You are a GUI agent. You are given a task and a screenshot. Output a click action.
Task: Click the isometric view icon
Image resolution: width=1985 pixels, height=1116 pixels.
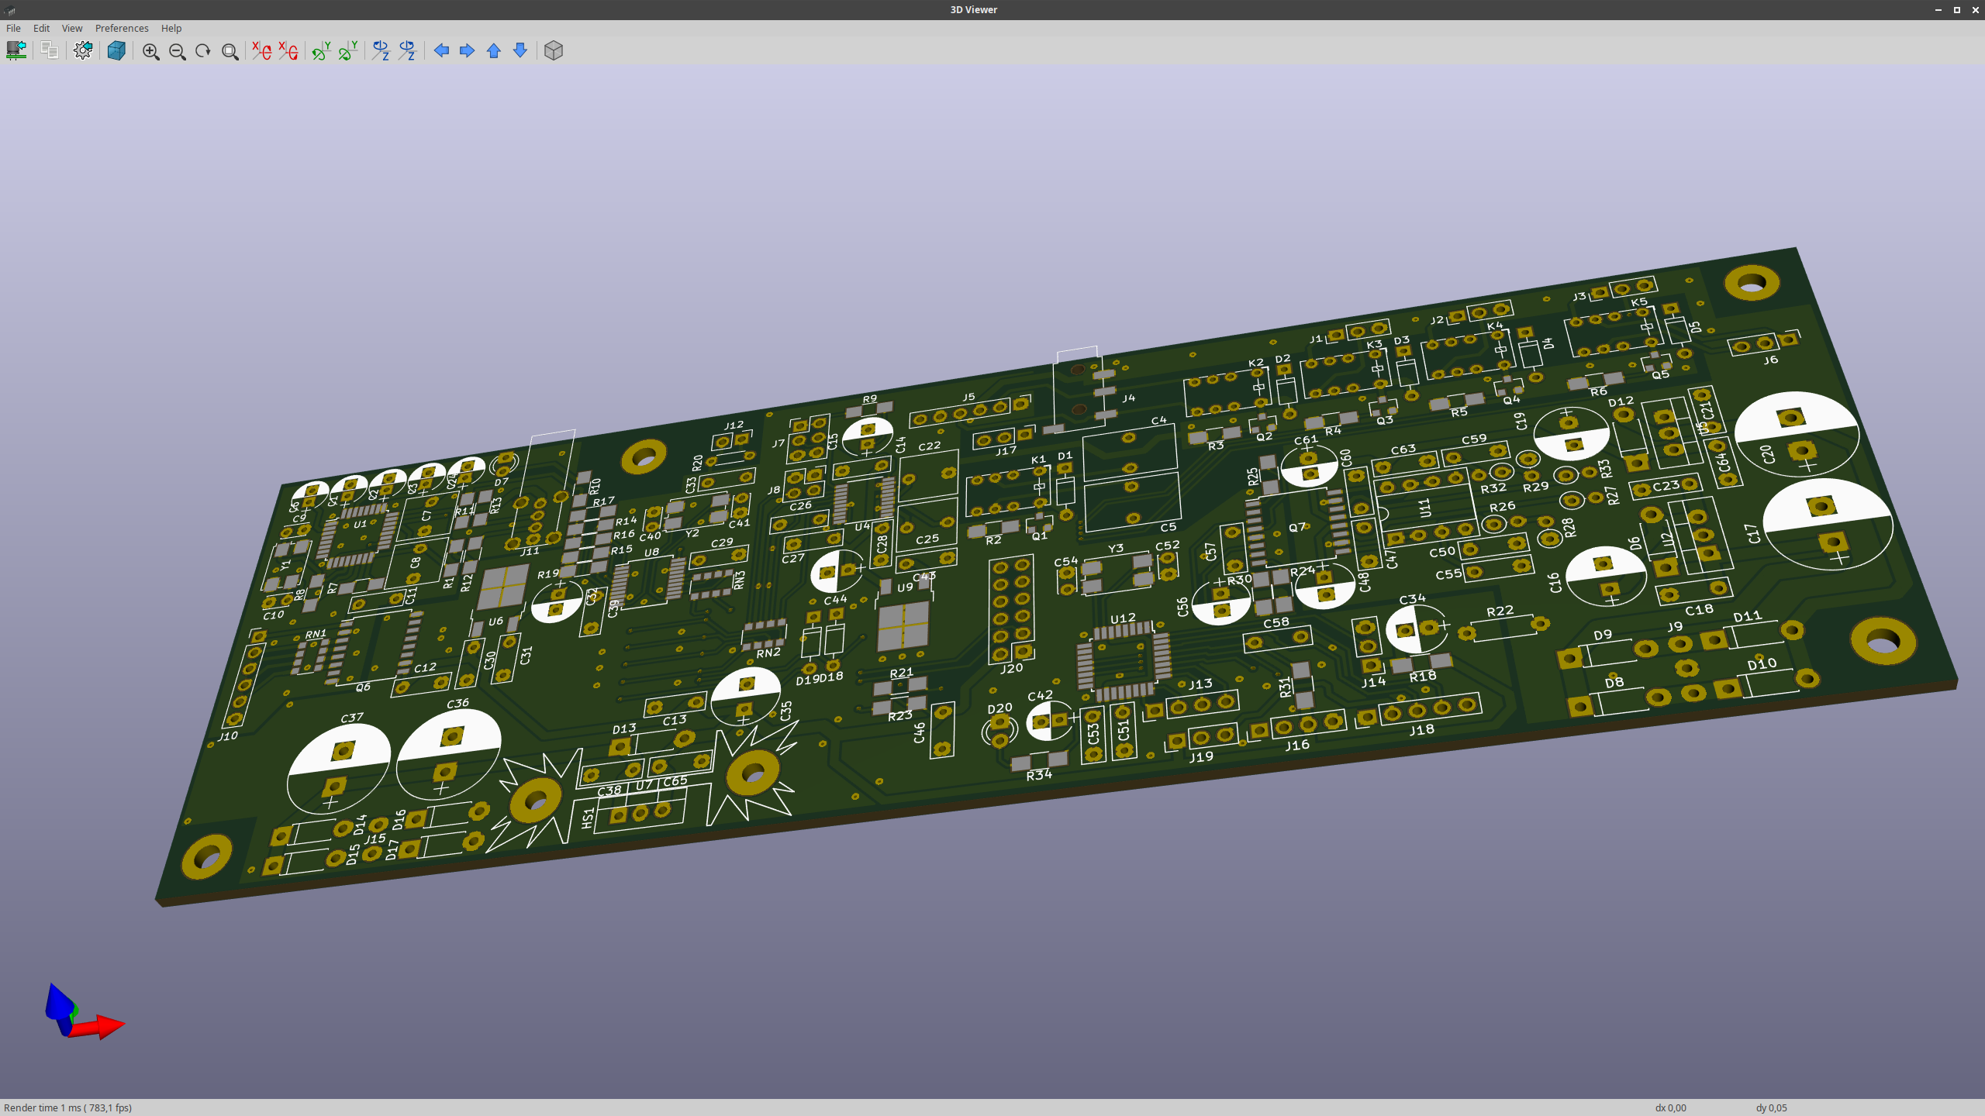point(554,50)
